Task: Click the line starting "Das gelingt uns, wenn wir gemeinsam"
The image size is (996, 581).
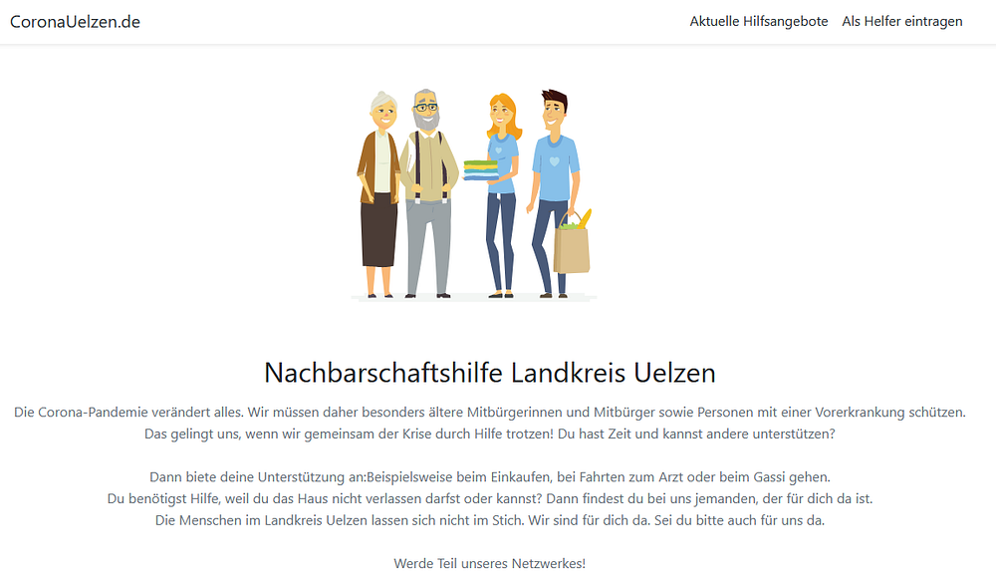Action: click(490, 434)
